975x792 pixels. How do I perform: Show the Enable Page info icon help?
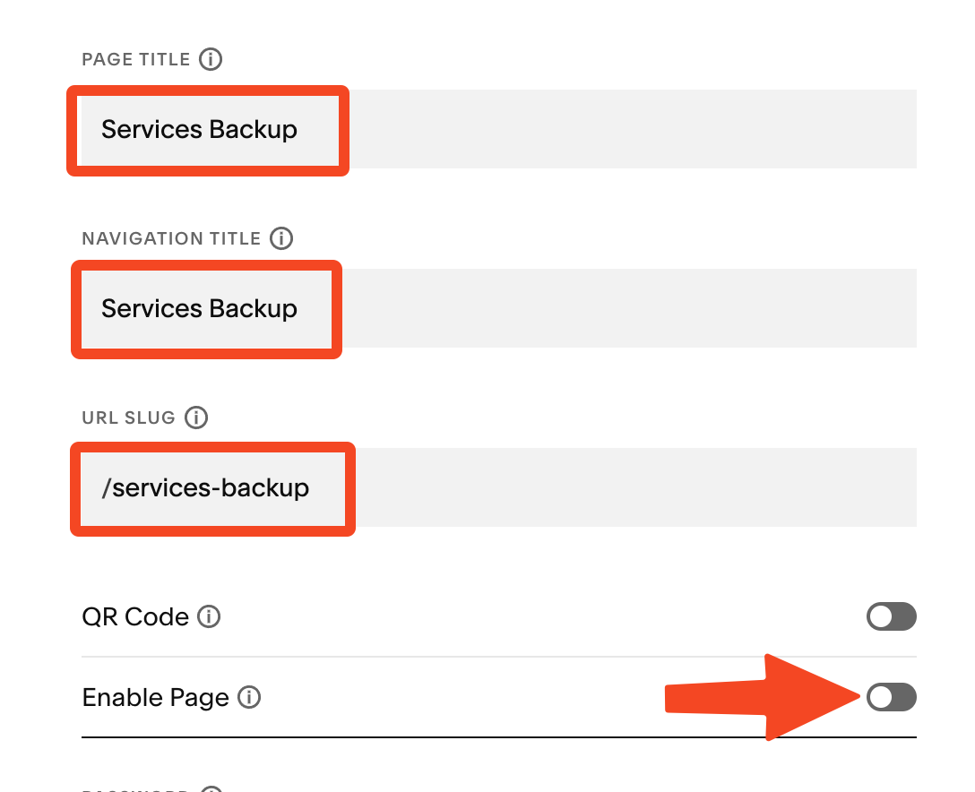tap(249, 697)
